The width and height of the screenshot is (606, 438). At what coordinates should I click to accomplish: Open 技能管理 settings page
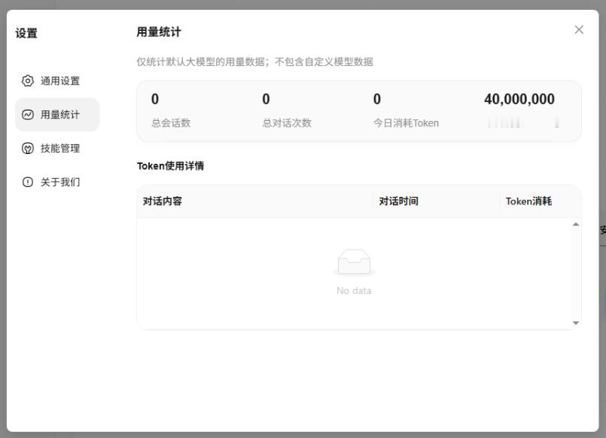(x=57, y=148)
